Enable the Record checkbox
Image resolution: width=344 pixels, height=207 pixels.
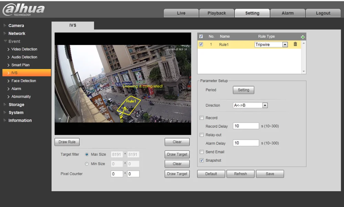(202, 118)
